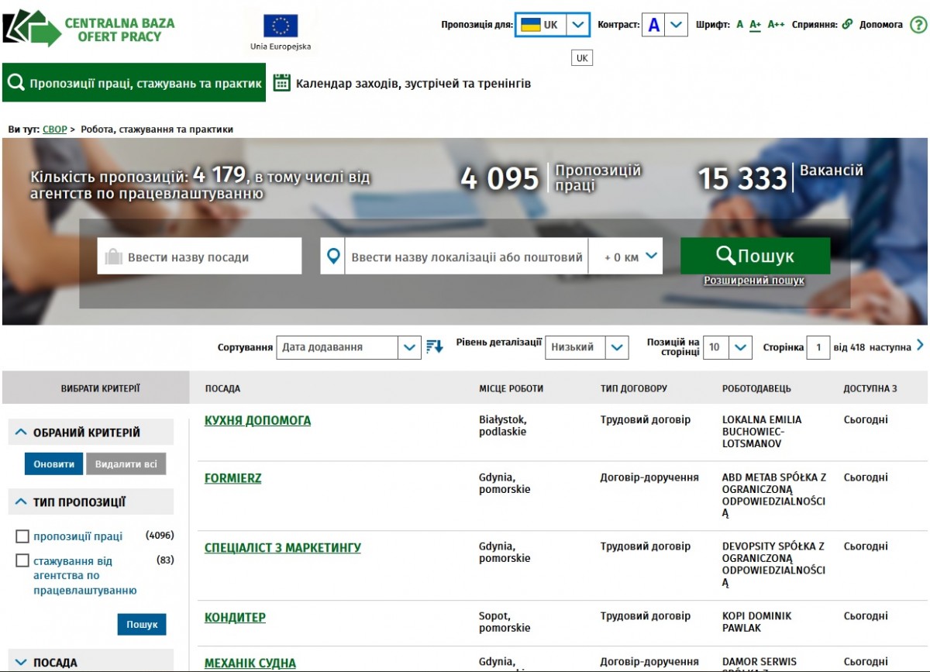The image size is (930, 672).
Task: Click the page number input box
Action: [818, 347]
